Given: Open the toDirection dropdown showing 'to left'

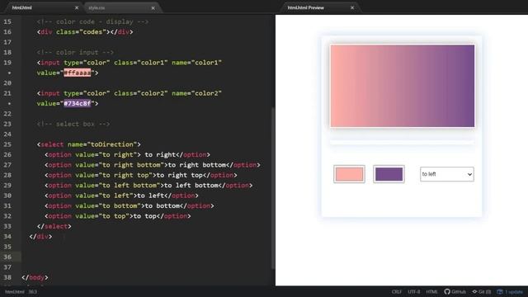Looking at the screenshot, I should click(447, 174).
